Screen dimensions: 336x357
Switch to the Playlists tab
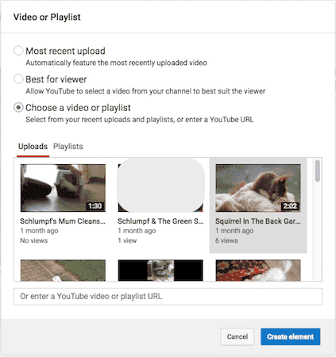(x=68, y=146)
